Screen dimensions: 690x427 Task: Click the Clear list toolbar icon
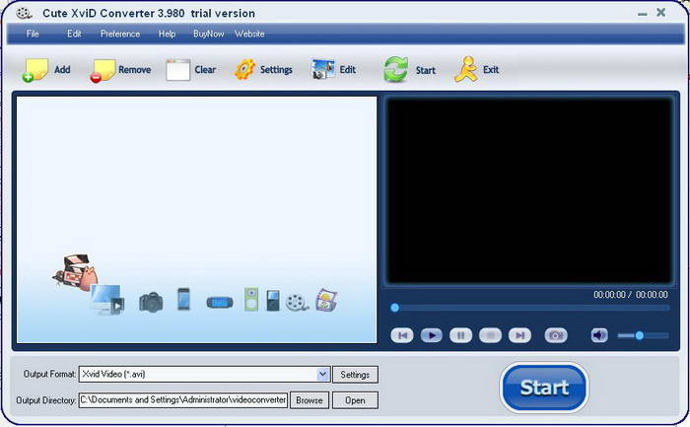pyautogui.click(x=177, y=70)
